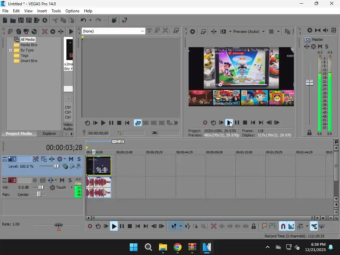Click the split screen view icon in preview

(223, 32)
